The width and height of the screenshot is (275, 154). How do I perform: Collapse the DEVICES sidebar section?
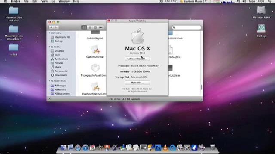[49, 33]
